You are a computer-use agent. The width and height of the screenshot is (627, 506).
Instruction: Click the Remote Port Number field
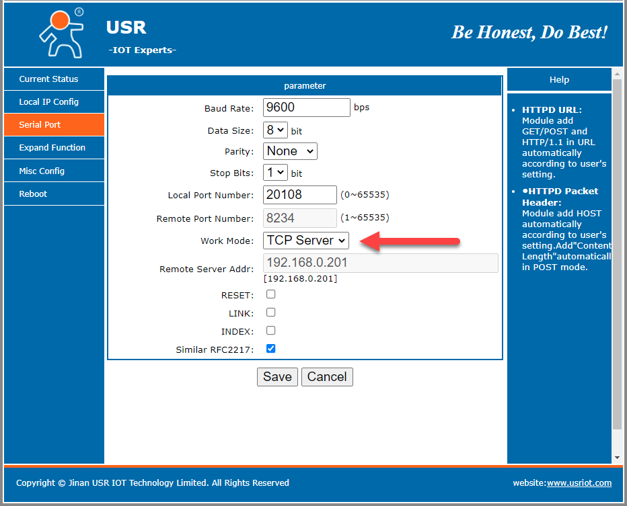[300, 218]
